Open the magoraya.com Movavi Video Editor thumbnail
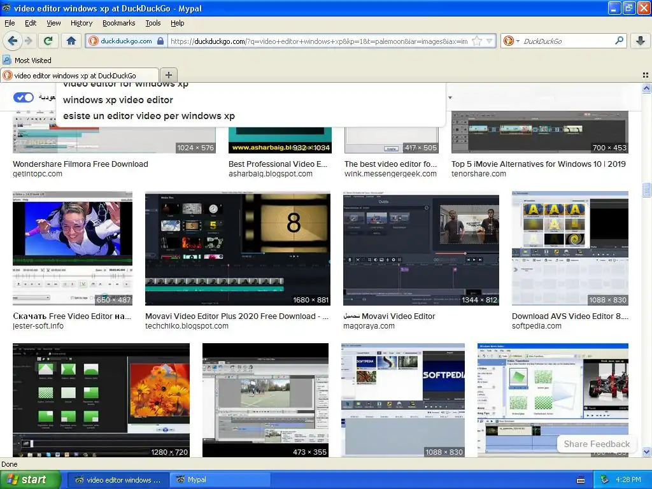Viewport: 652px width, 489px height. pyautogui.click(x=421, y=248)
